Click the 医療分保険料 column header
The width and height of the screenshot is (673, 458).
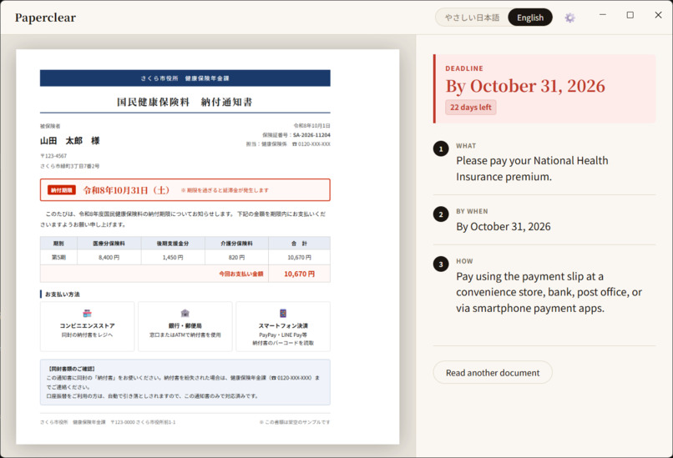[x=109, y=243]
